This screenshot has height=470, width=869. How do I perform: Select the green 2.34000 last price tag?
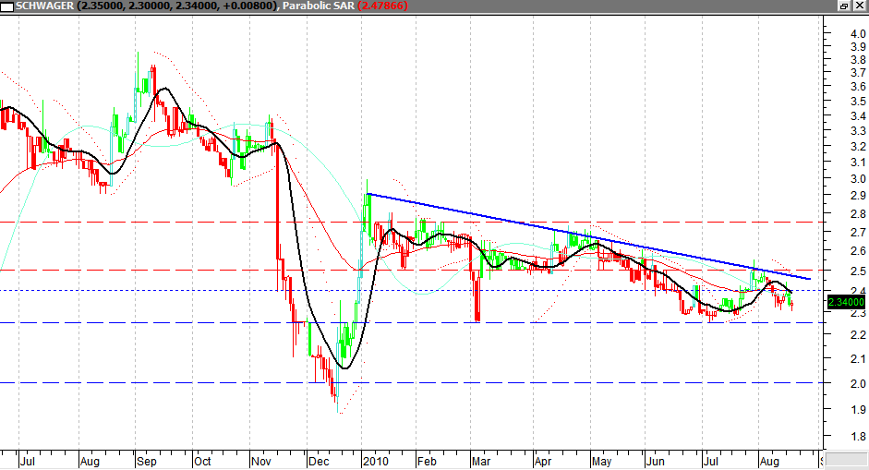(x=846, y=302)
